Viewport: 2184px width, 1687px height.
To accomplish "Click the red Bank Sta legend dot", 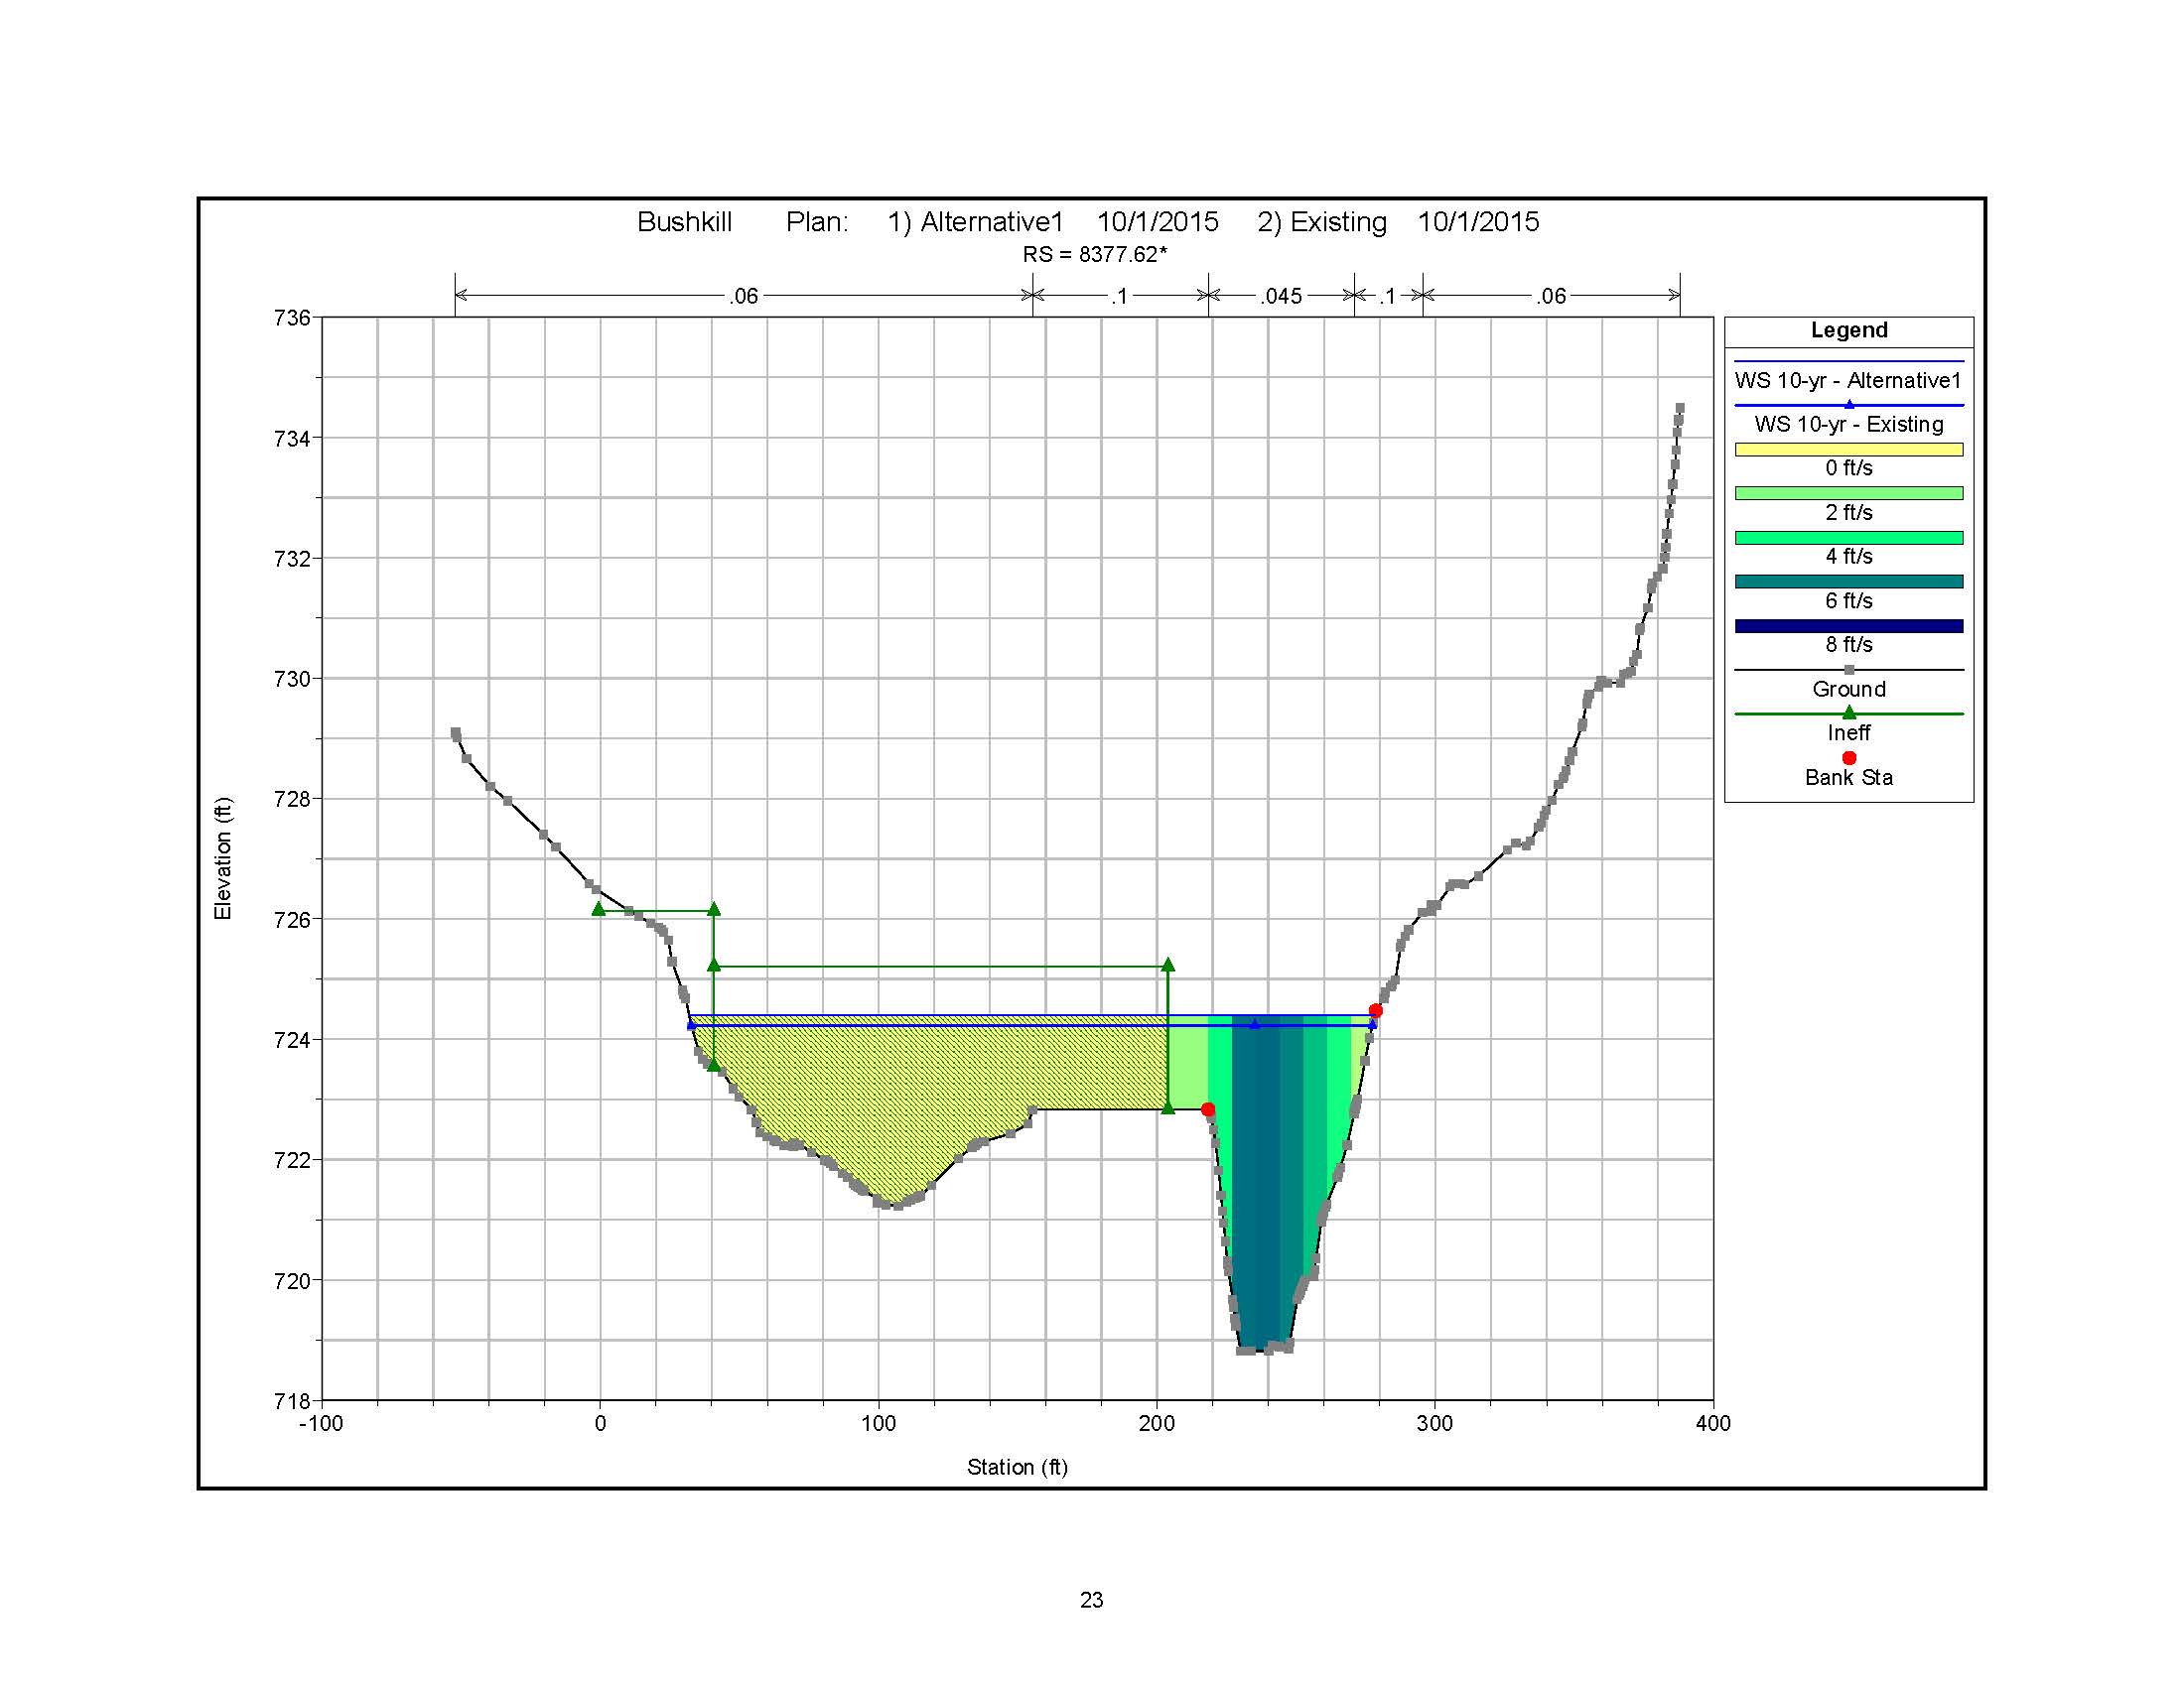I will [1849, 758].
